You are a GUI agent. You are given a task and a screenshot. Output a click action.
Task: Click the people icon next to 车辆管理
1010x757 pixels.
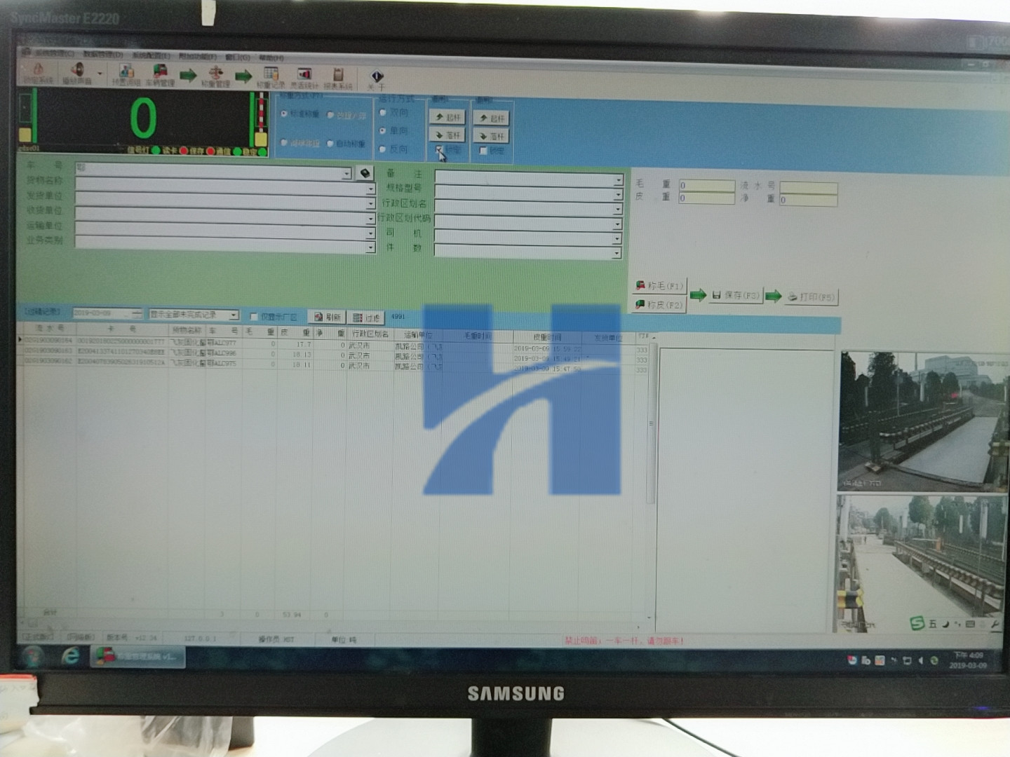click(126, 74)
